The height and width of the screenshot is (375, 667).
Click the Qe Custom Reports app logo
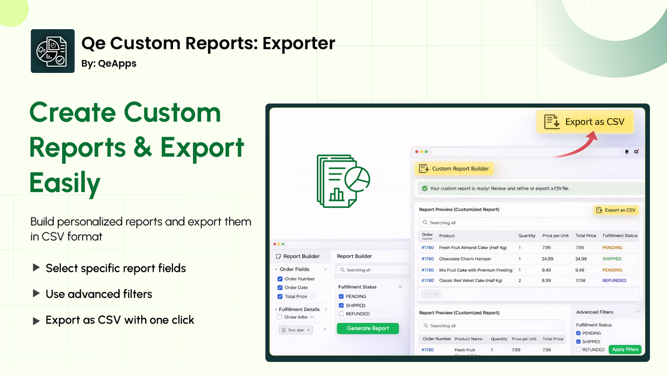tap(53, 51)
